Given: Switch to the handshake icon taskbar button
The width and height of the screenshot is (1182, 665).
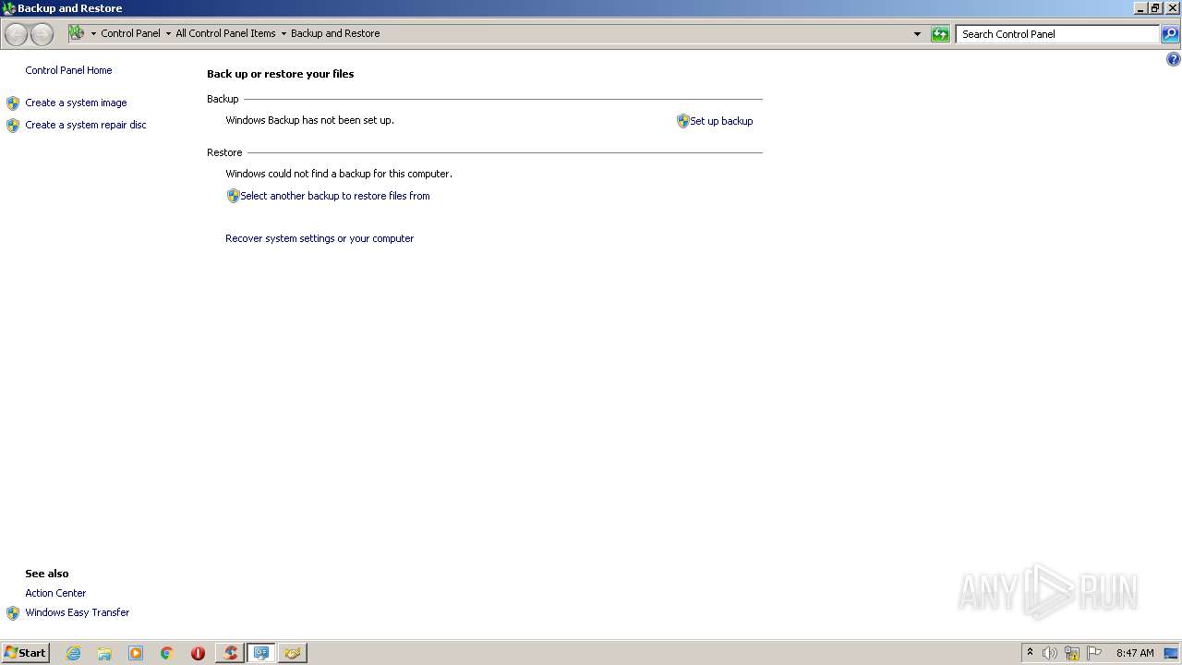Looking at the screenshot, I should 293,653.
